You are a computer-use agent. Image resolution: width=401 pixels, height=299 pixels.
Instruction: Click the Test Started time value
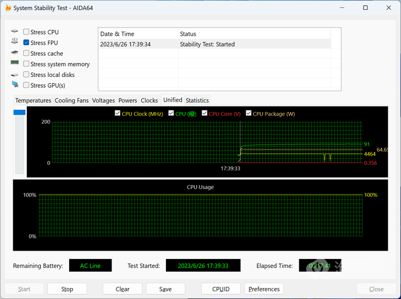[203, 265]
